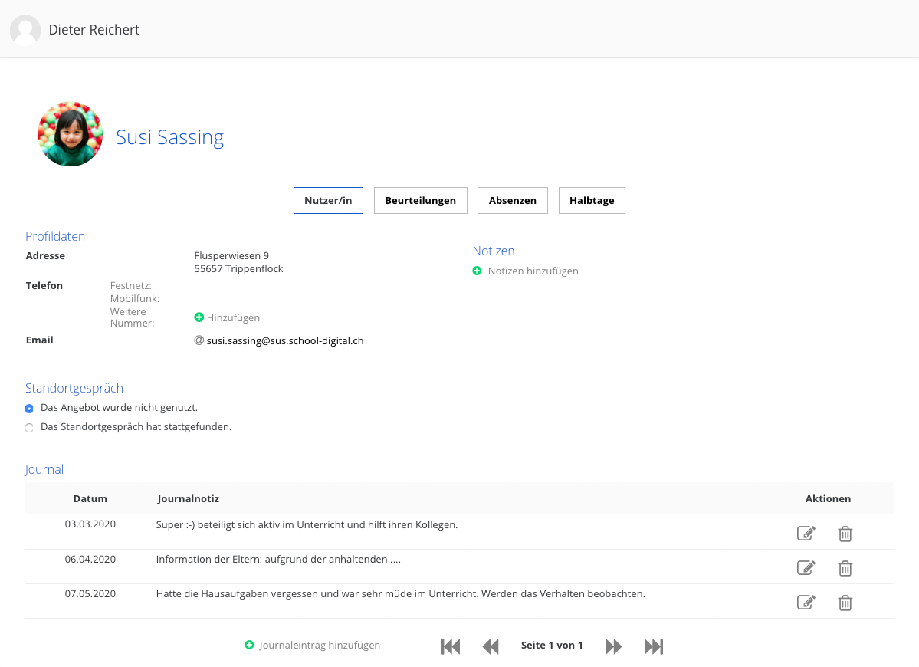The image size is (919, 667).
Task: Select 'Das Standortgespräch hat stattgefunden' option
Action: point(29,427)
